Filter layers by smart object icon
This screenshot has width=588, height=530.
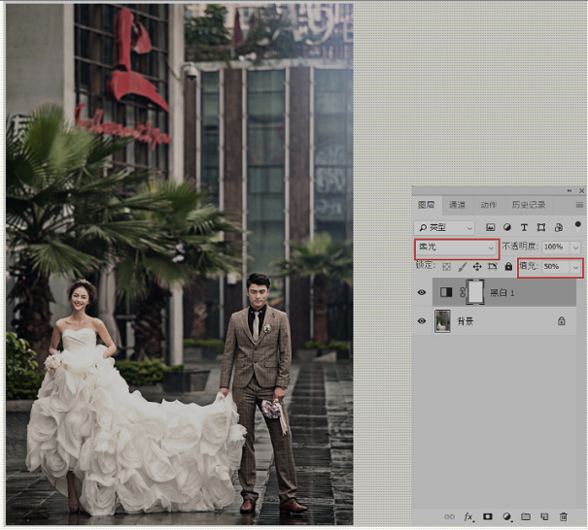click(559, 227)
